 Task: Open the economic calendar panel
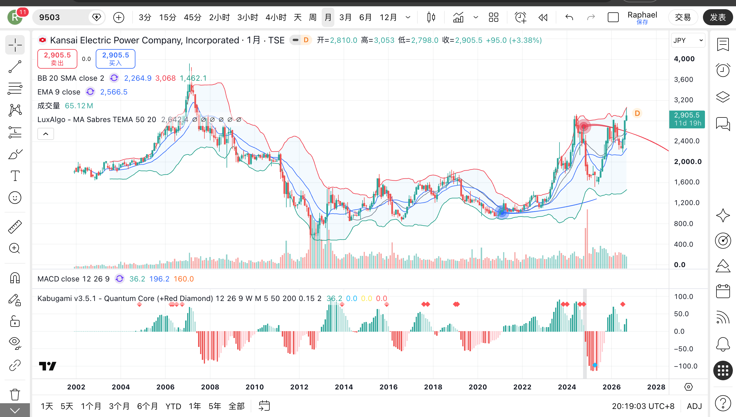[x=723, y=291]
